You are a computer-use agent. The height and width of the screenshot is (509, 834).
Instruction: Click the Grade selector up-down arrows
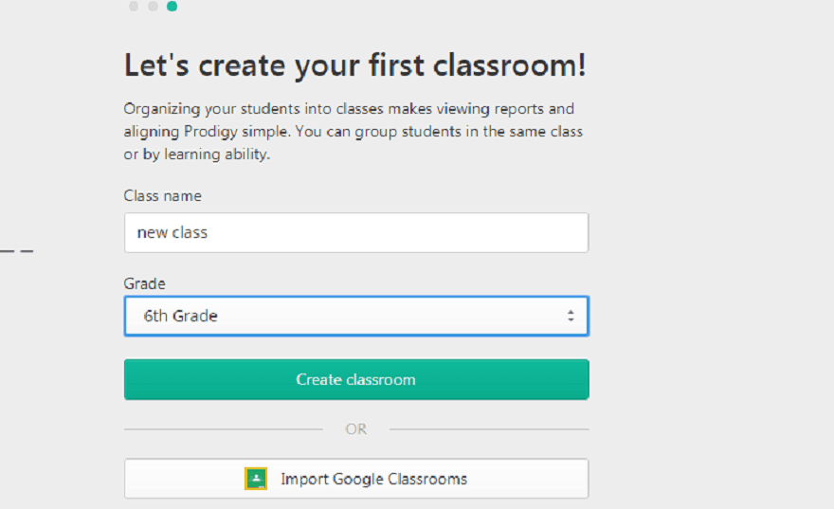click(x=571, y=317)
